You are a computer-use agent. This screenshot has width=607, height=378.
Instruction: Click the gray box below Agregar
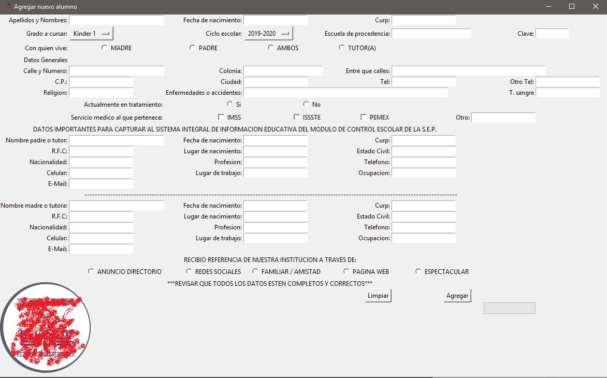(x=510, y=308)
